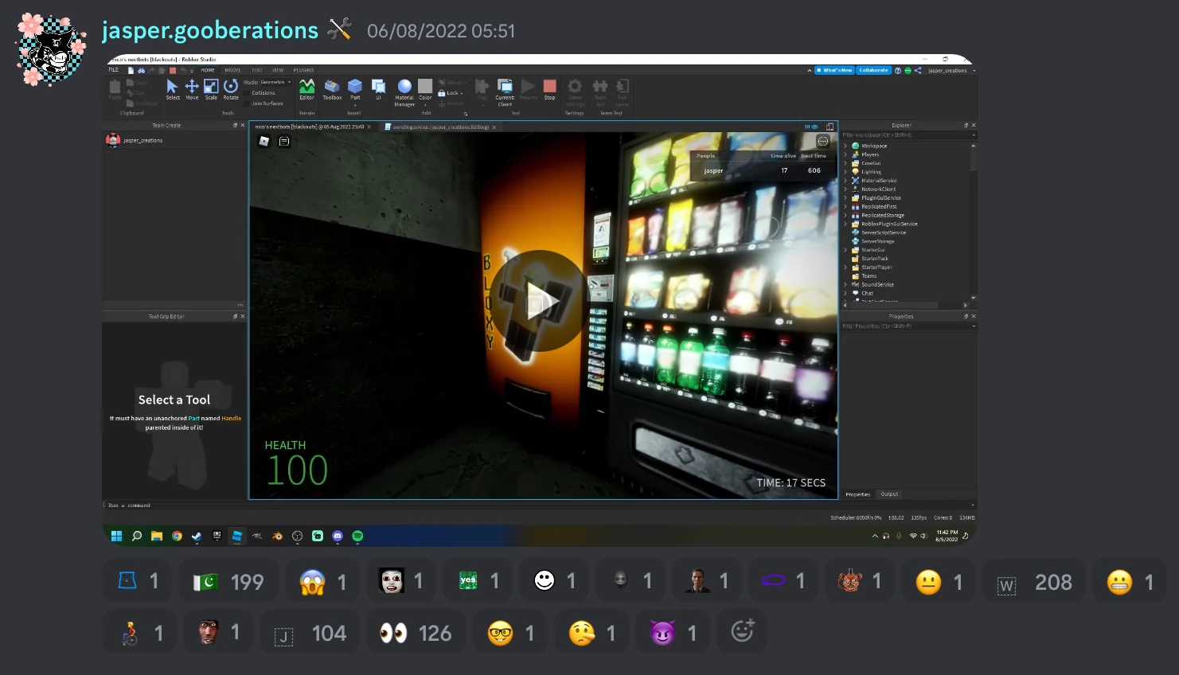Screen dimensions: 1179x675
Task: Expand the Players node in Explorer
Action: 845,154
